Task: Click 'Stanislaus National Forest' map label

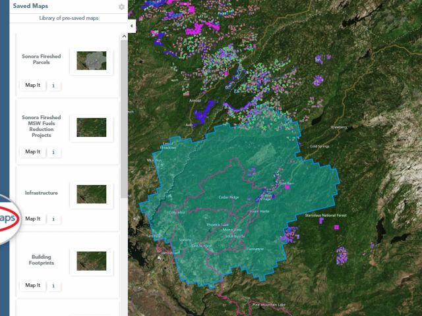Action: 326,215
